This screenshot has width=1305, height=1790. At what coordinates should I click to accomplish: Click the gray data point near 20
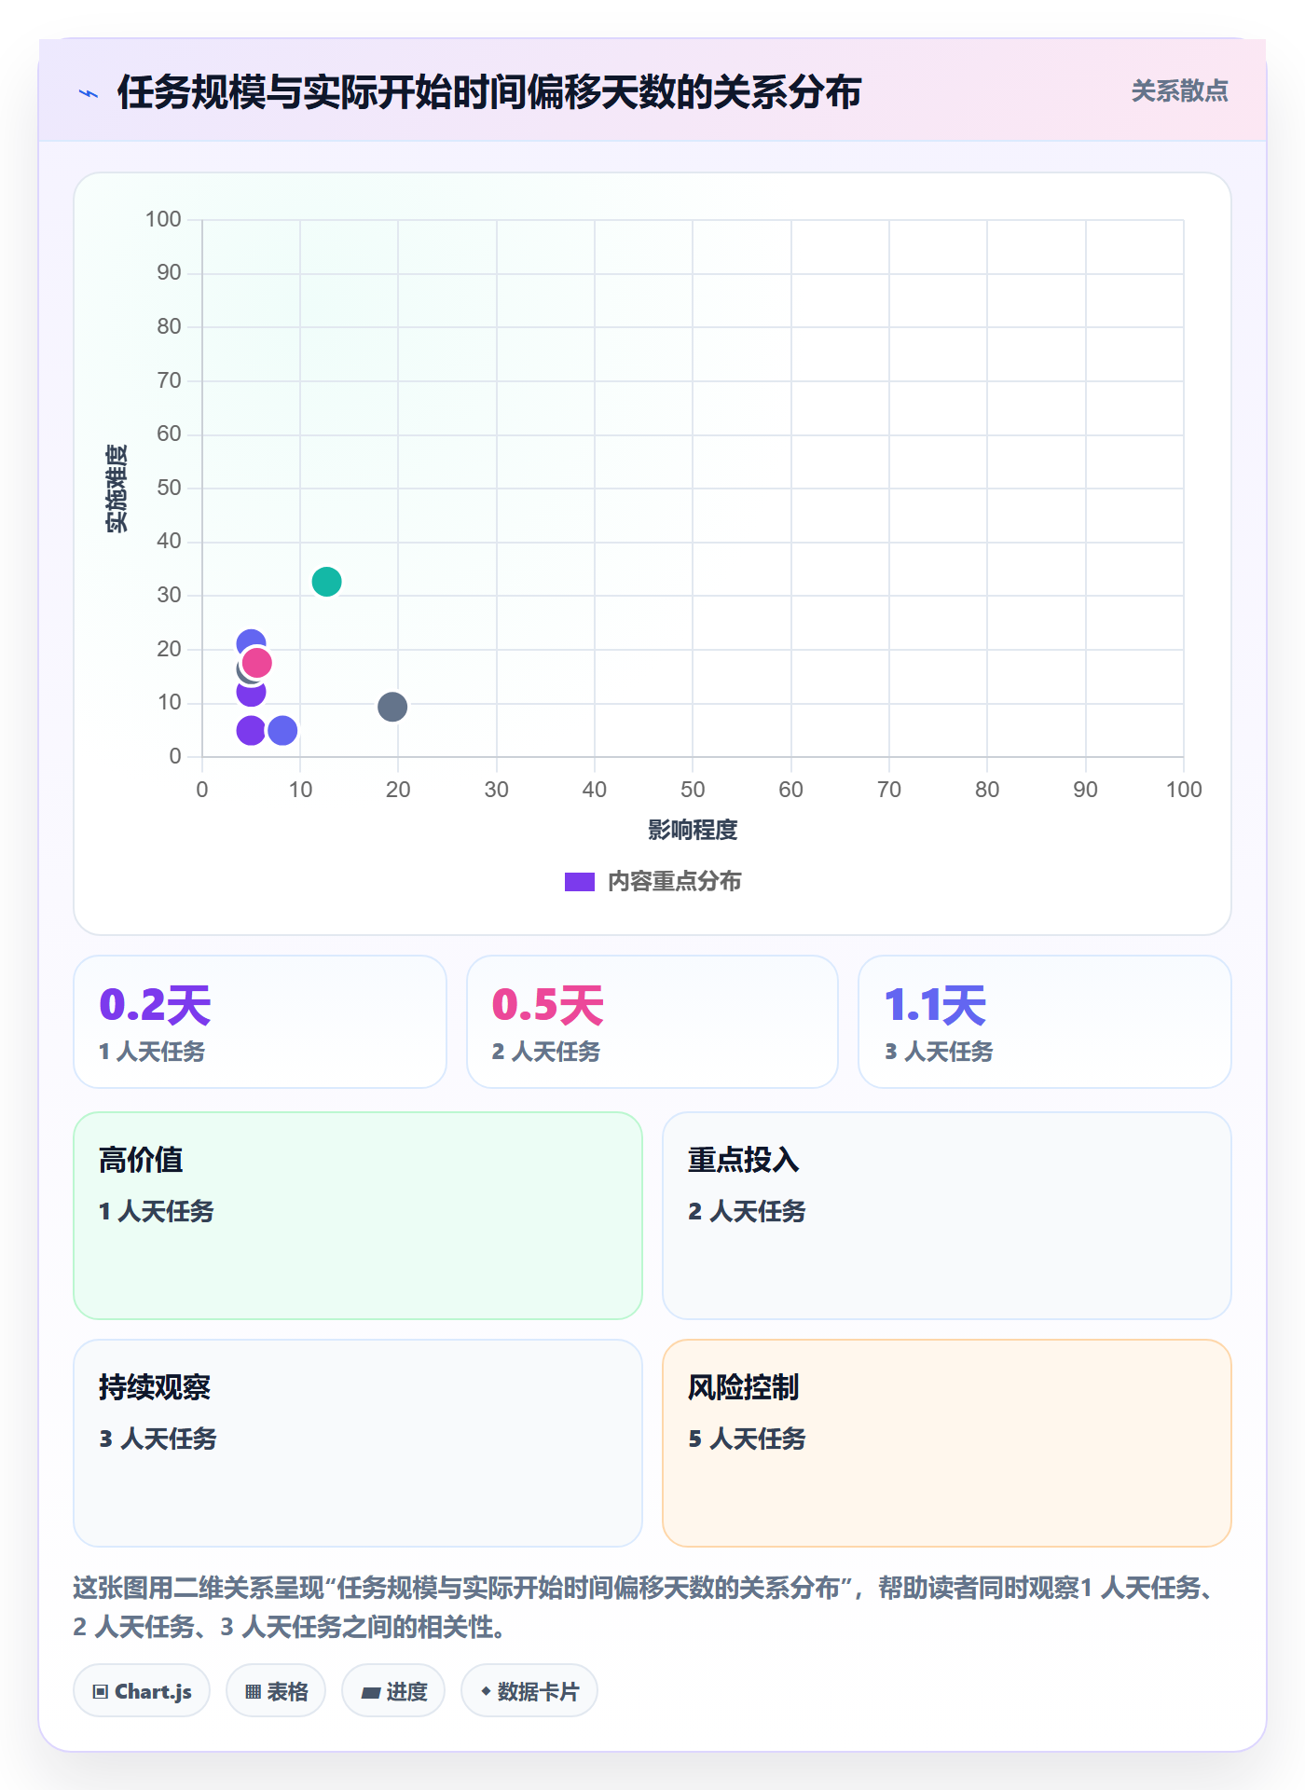(392, 707)
